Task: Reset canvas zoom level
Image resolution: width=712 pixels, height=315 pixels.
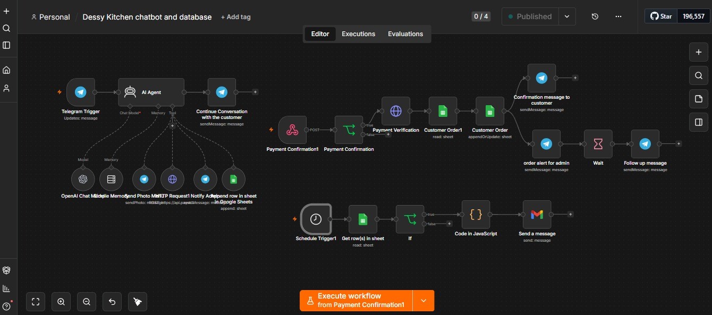Action: pyautogui.click(x=112, y=302)
